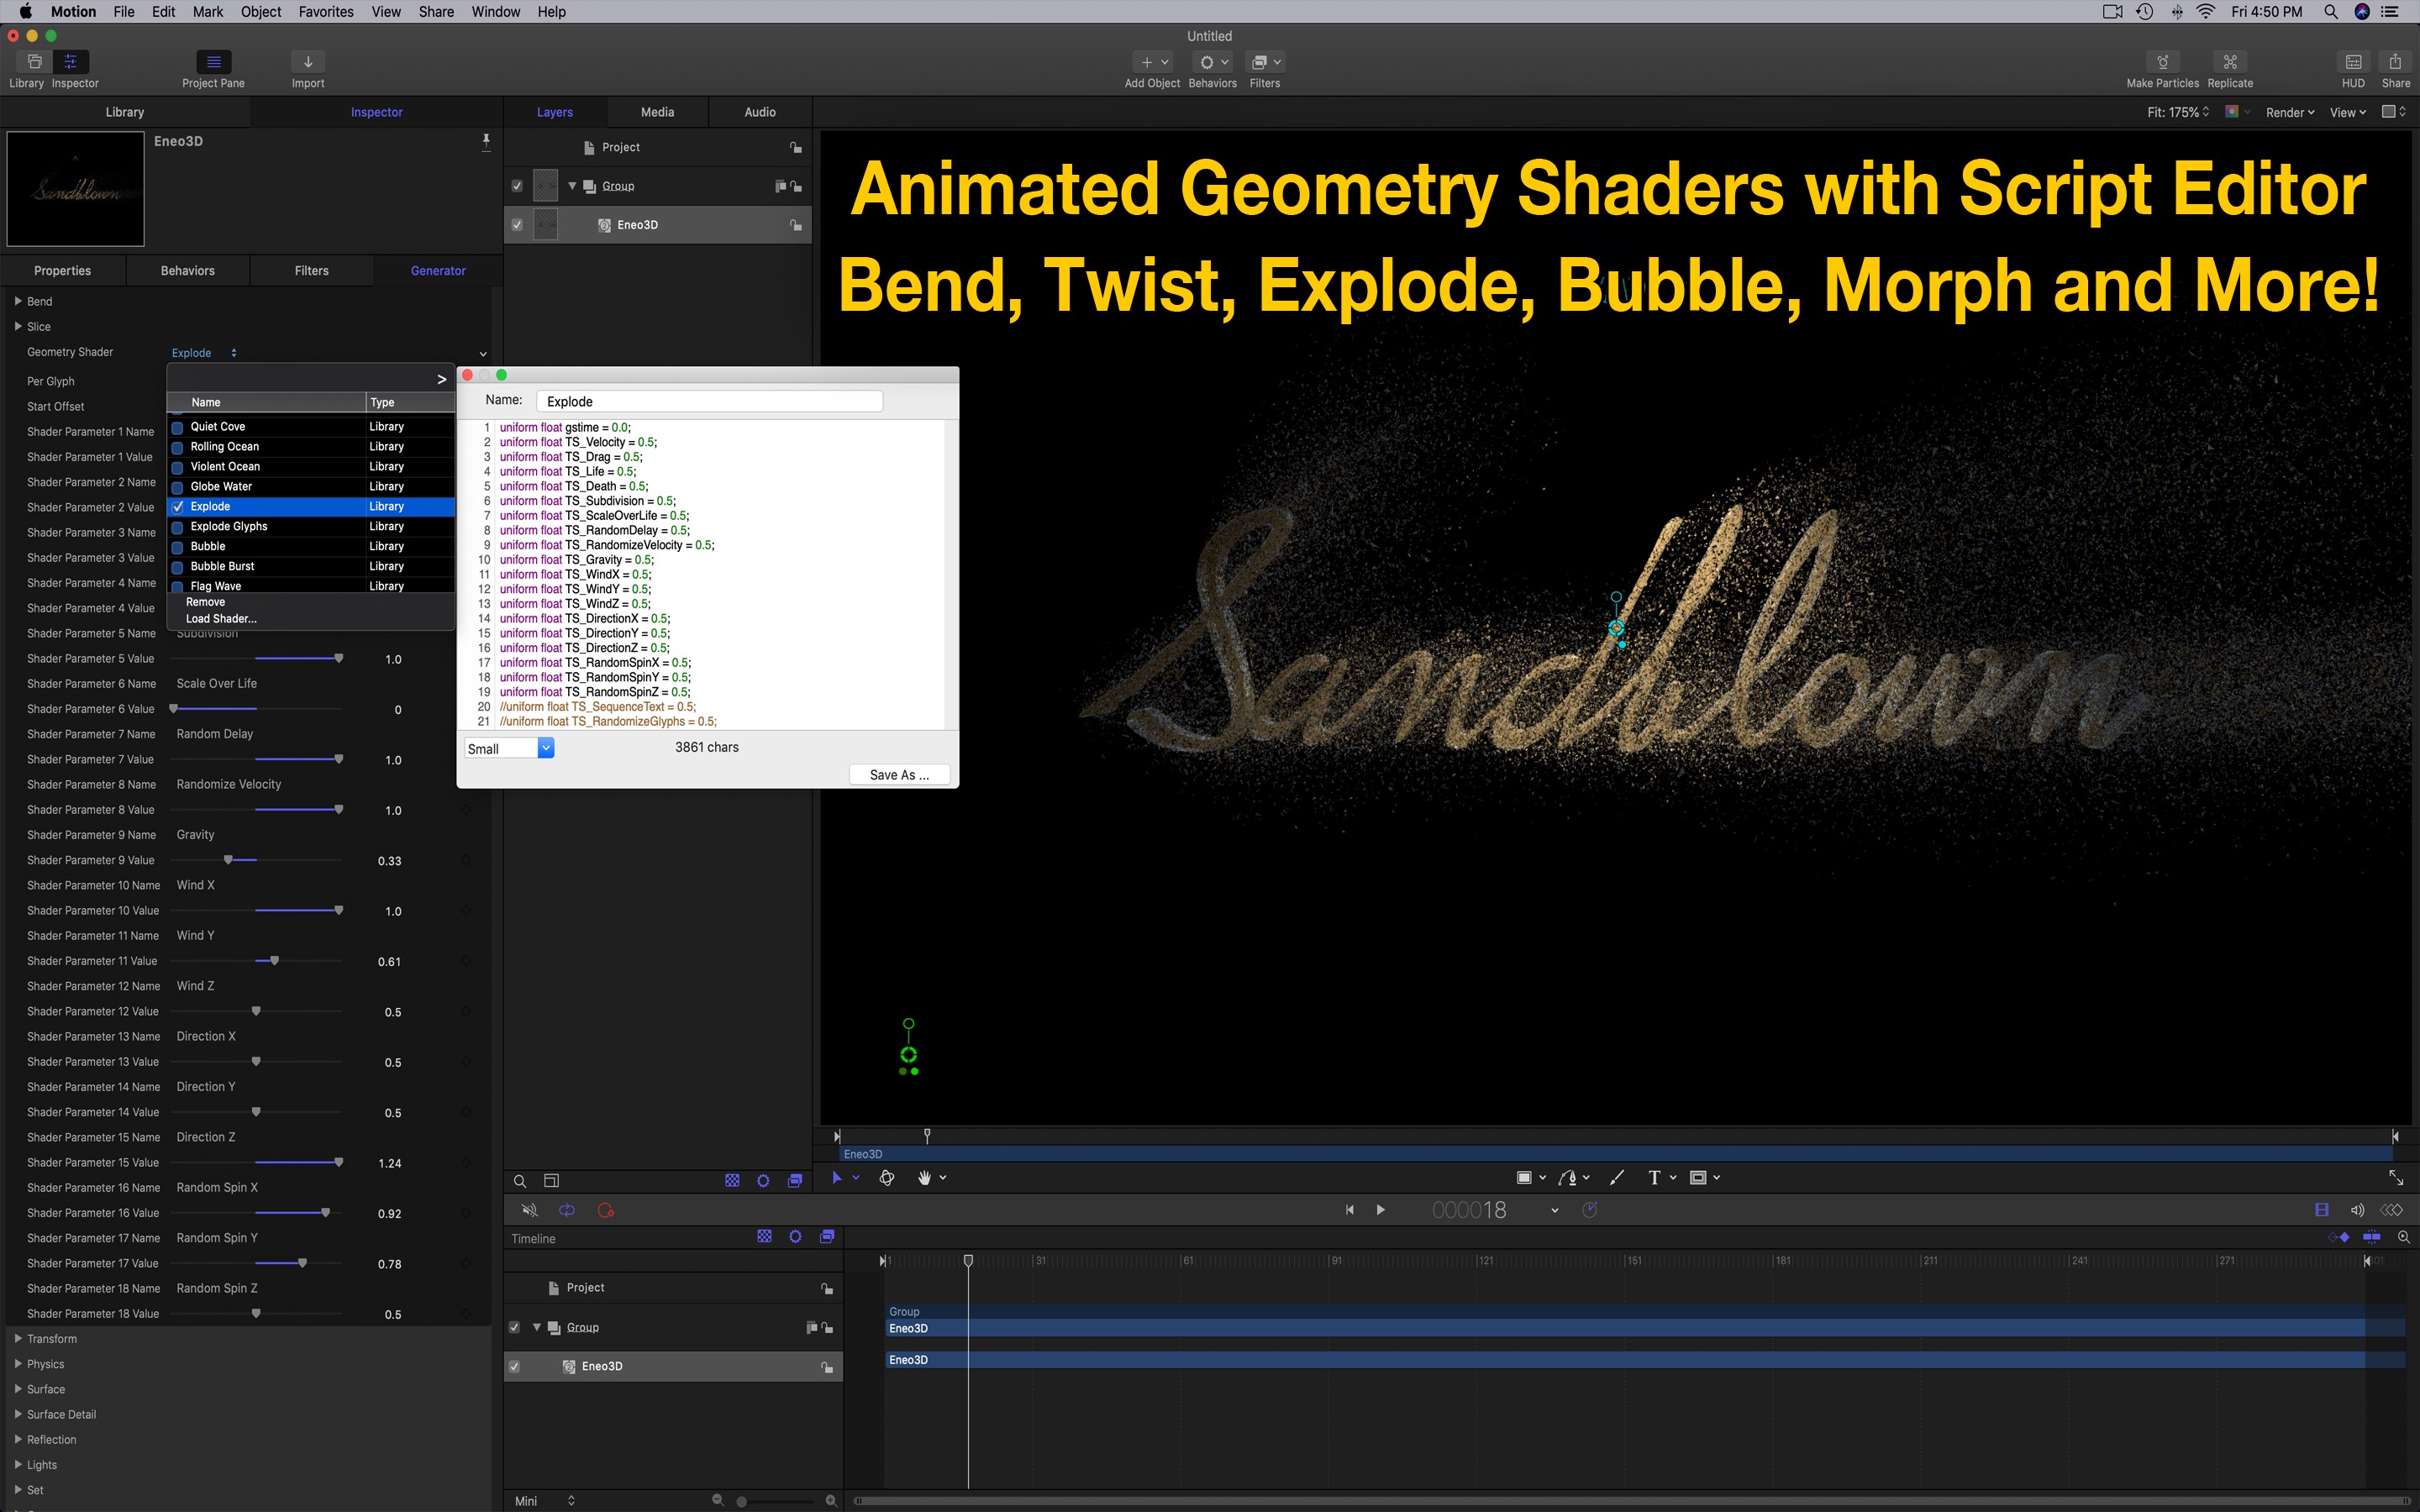Check the Rolling Ocean shader checkbox
Screen dimensions: 2420x1512
177,447
